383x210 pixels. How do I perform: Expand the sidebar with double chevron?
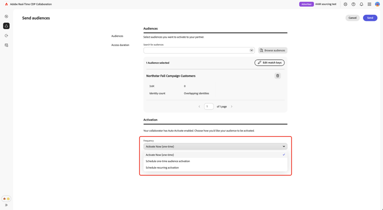(x=6, y=205)
